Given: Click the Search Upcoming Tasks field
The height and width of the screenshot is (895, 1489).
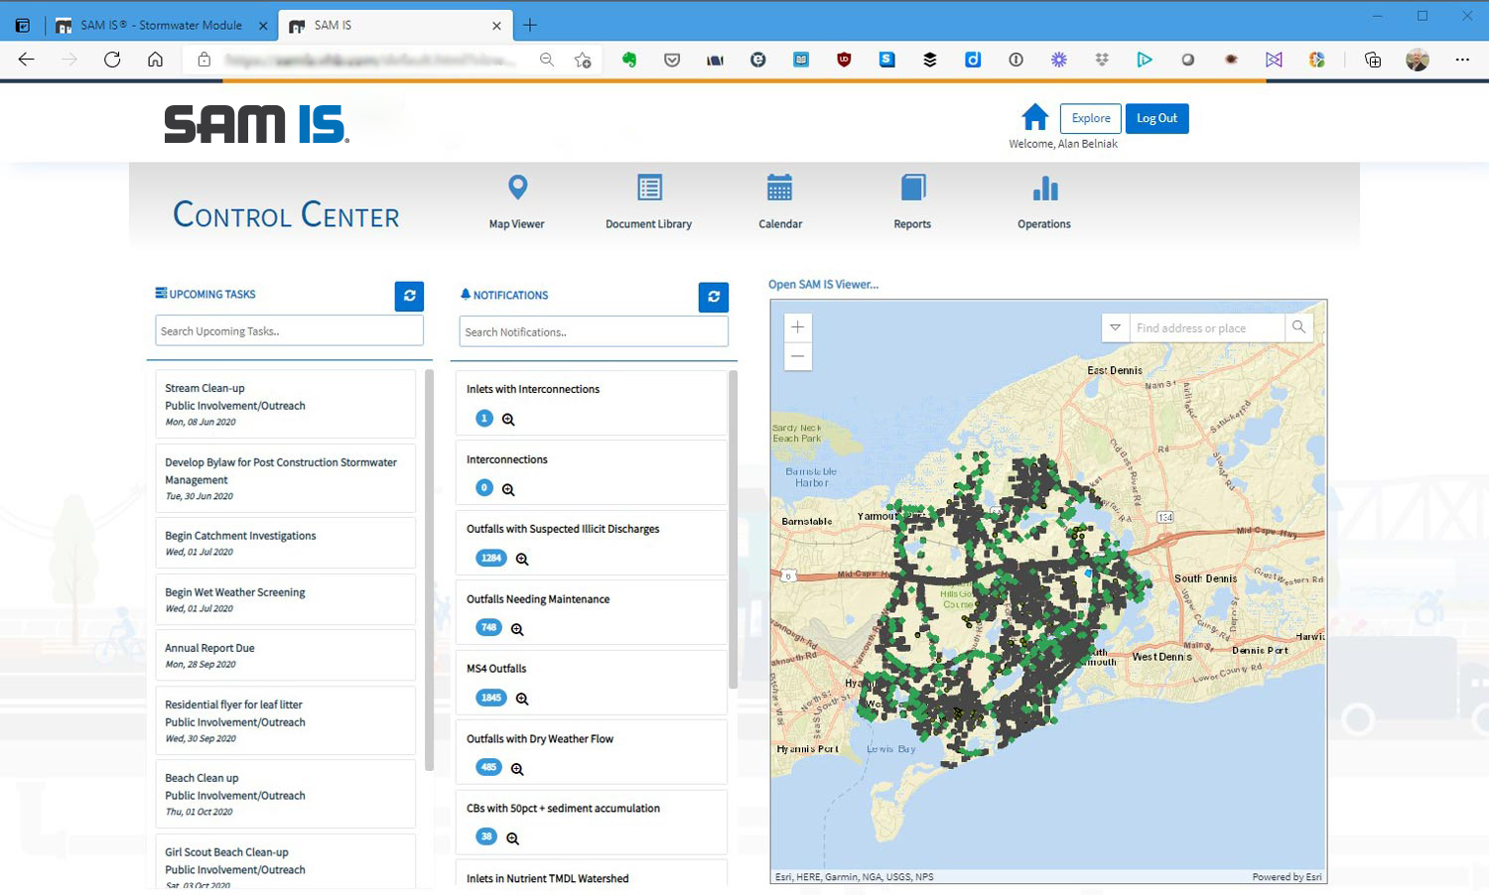Looking at the screenshot, I should point(290,330).
